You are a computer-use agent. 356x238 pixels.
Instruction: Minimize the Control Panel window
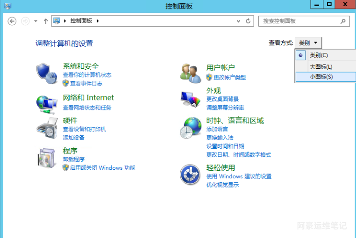317,5
